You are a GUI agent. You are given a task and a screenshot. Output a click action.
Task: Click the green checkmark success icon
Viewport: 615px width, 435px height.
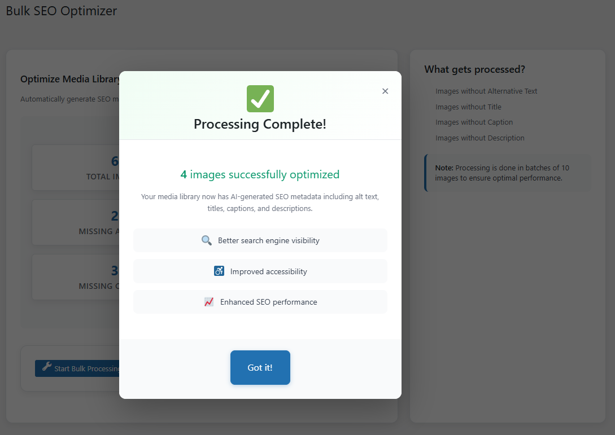click(260, 99)
